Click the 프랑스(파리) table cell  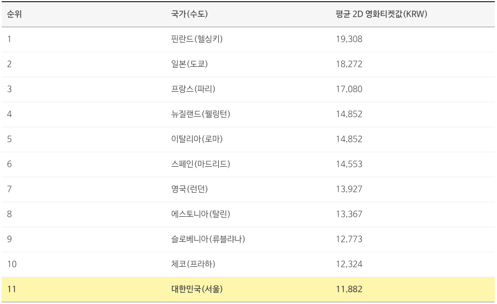click(x=193, y=89)
